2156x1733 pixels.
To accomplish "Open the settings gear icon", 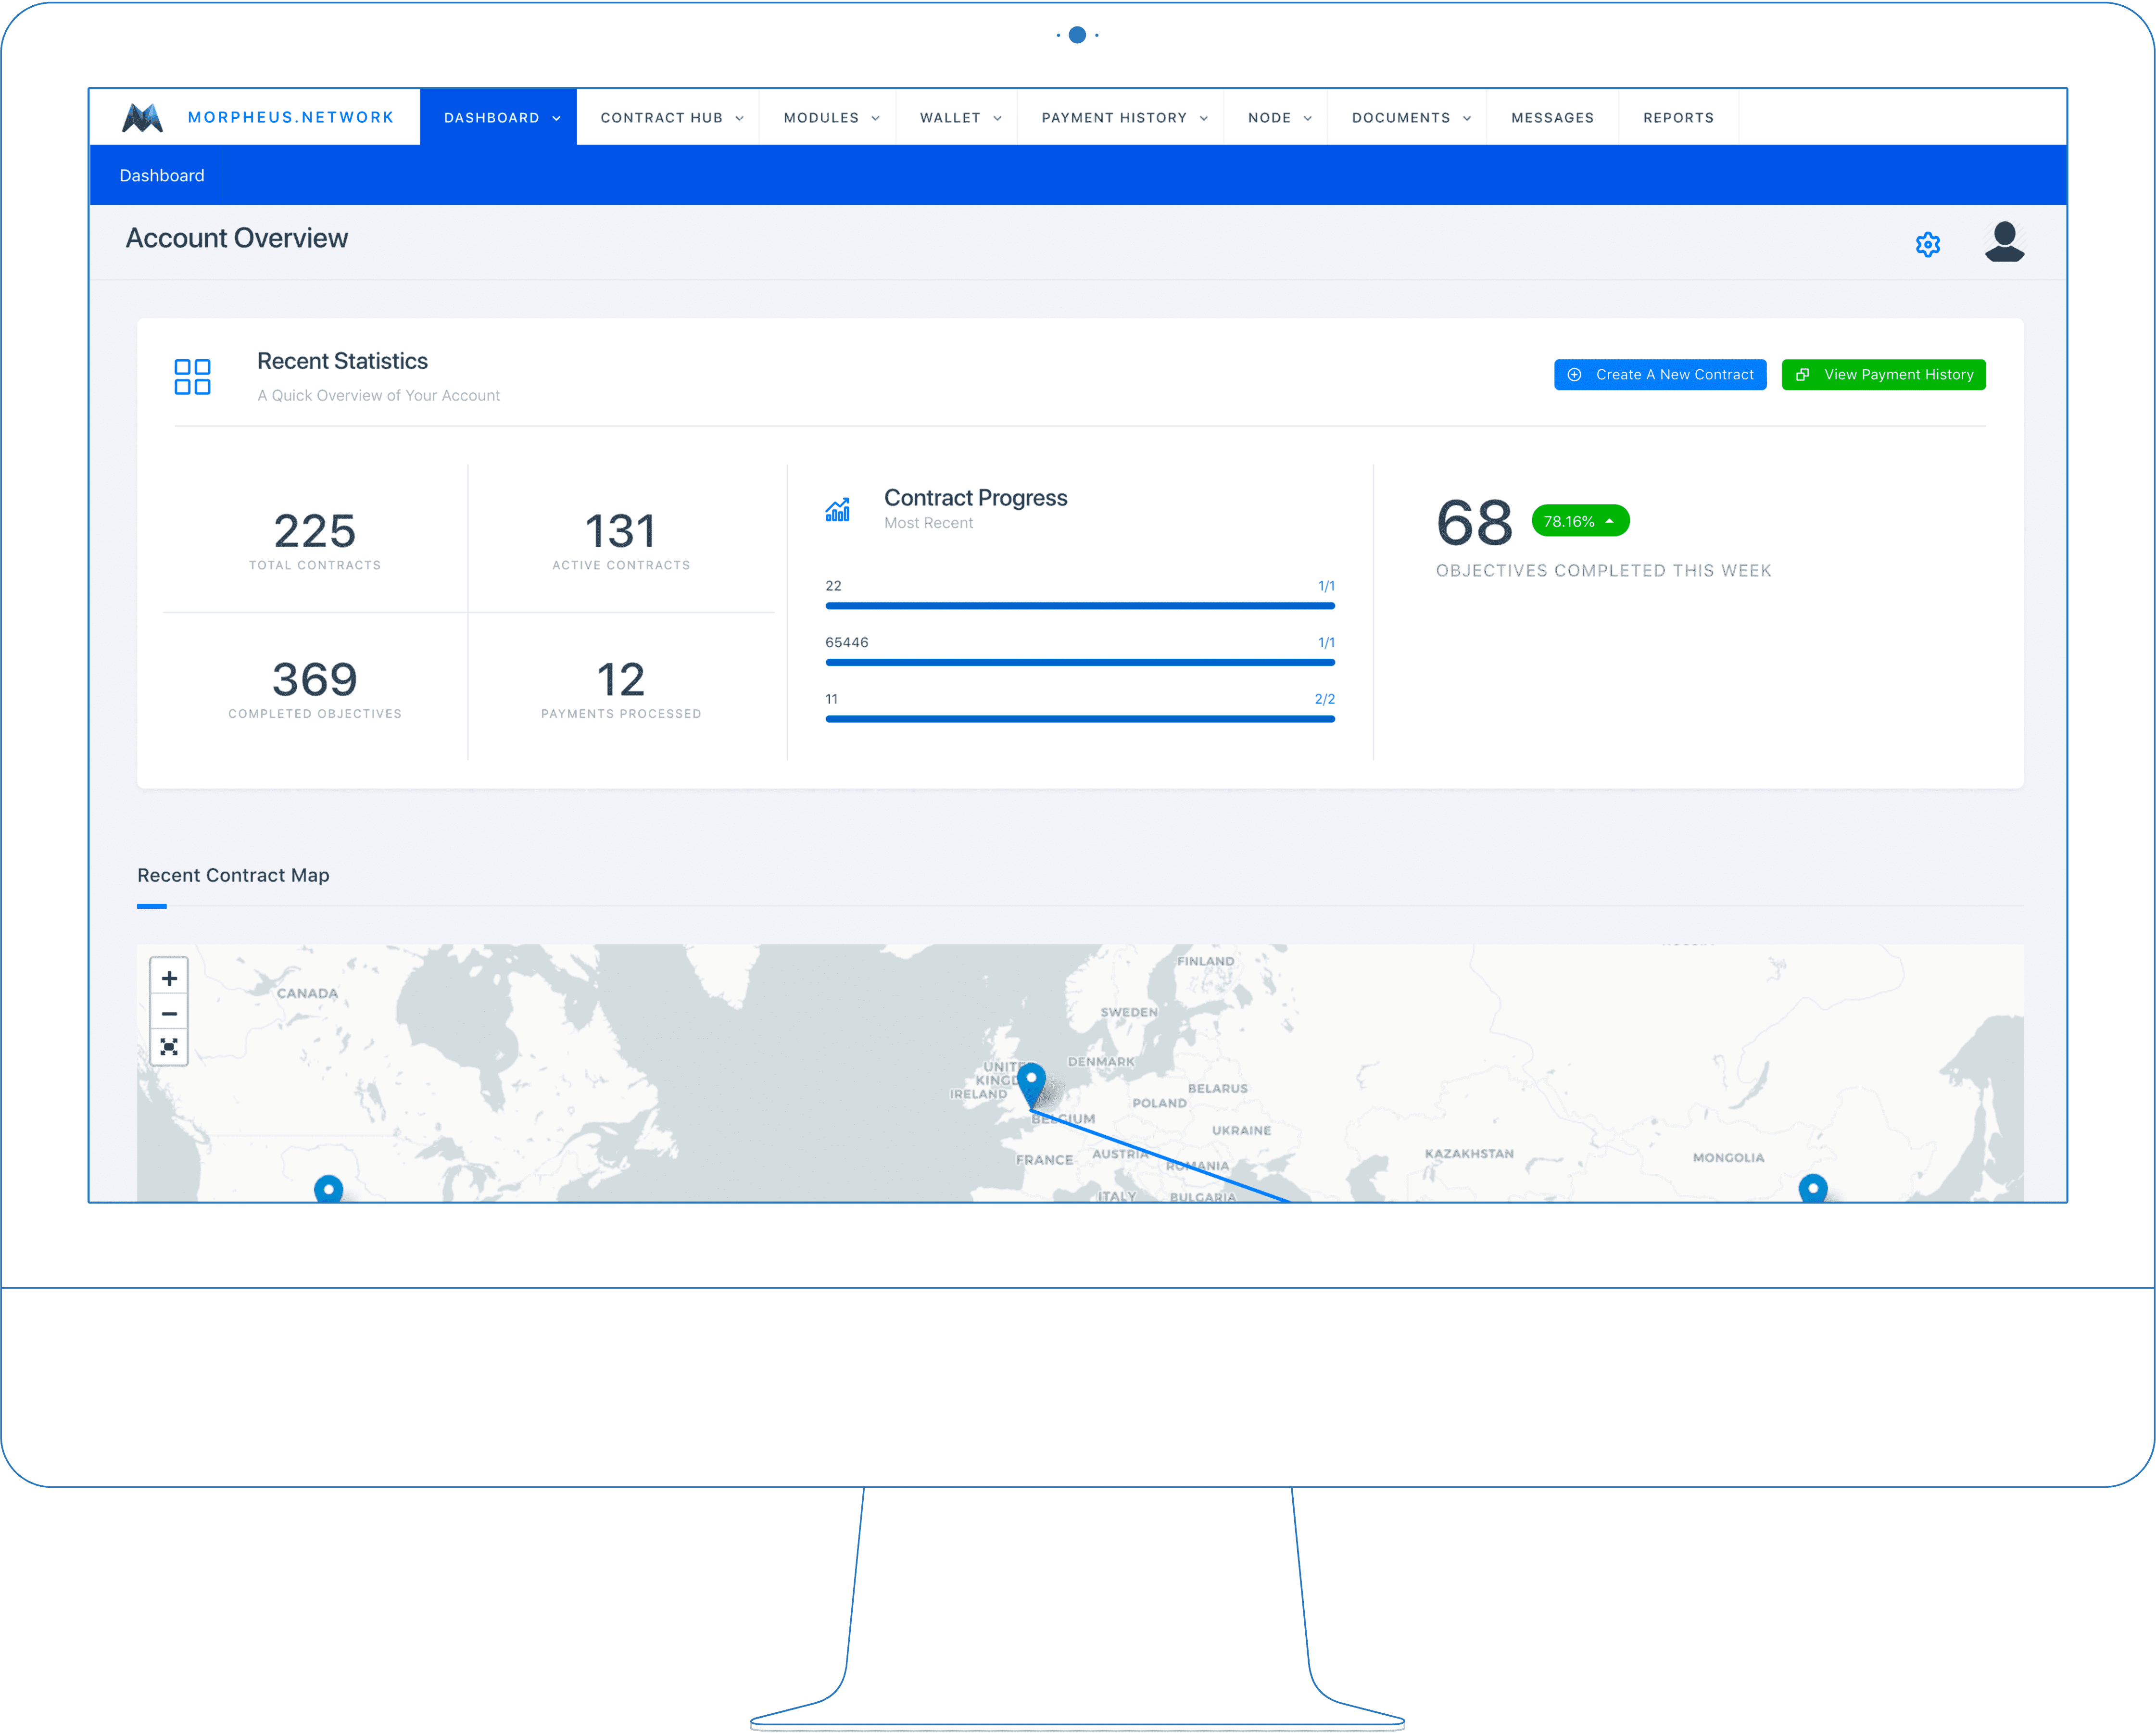I will (1929, 243).
